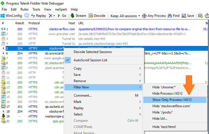Click the camera screenshot icon
This screenshot has width=209, height=134.
pyautogui.click(x=200, y=16)
